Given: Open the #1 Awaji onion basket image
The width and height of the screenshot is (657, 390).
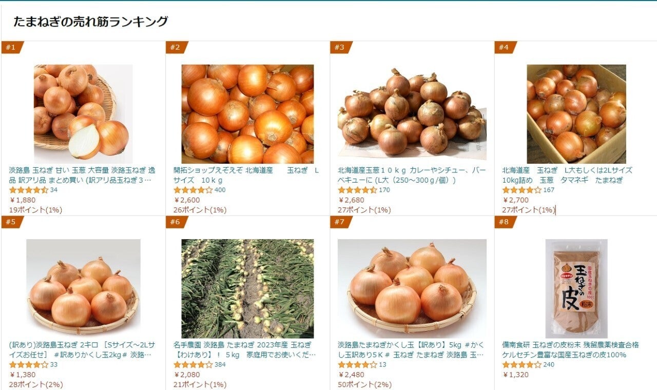Looking at the screenshot, I should (x=83, y=114).
